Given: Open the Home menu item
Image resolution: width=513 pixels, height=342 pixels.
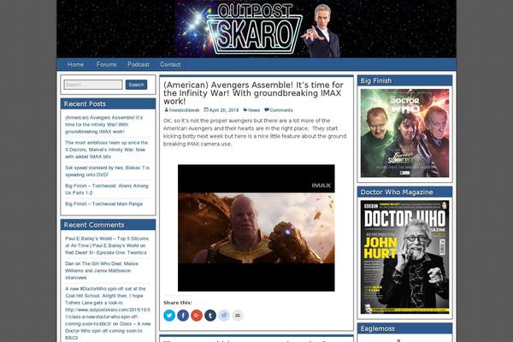Looking at the screenshot, I should coord(75,64).
